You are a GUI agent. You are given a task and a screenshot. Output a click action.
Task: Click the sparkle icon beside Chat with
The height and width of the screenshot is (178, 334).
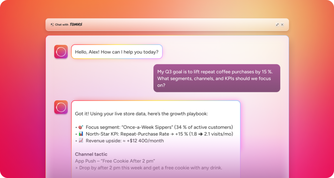click(52, 25)
